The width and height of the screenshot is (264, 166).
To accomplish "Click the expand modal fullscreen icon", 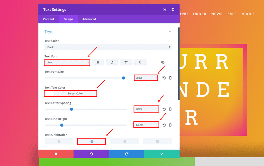I will (x=165, y=10).
